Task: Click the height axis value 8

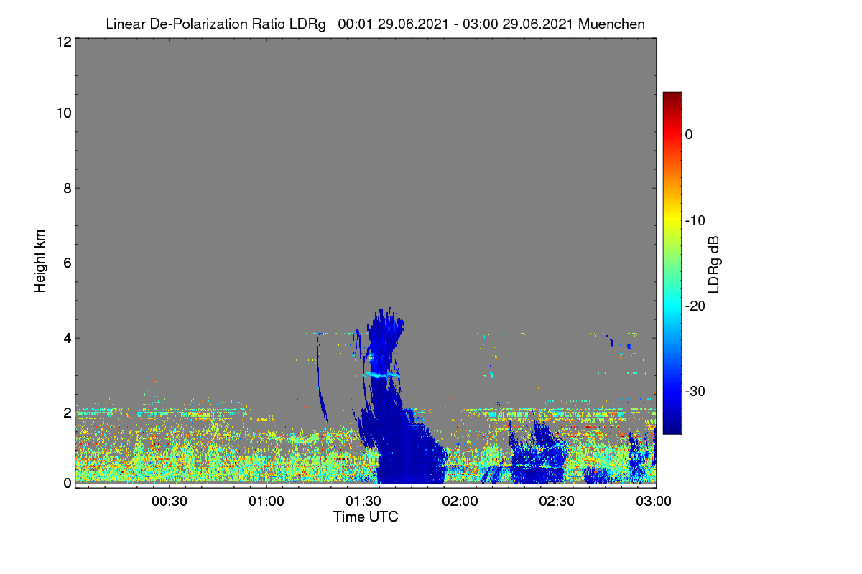Action: coord(66,188)
